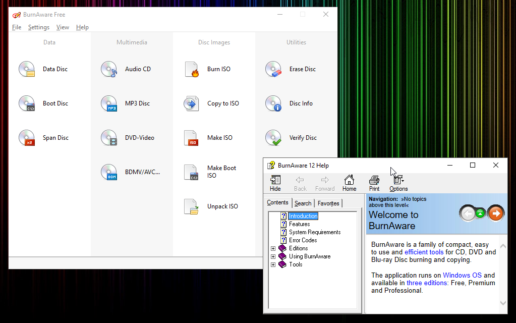
Task: Click Back in the Help toolbar
Action: pyautogui.click(x=300, y=183)
